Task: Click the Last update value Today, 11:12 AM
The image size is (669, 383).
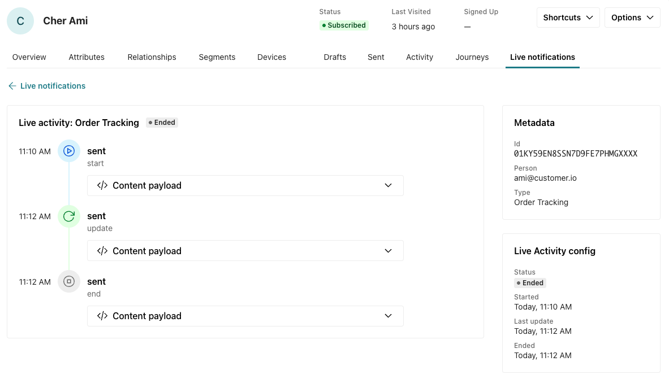Action: [543, 331]
